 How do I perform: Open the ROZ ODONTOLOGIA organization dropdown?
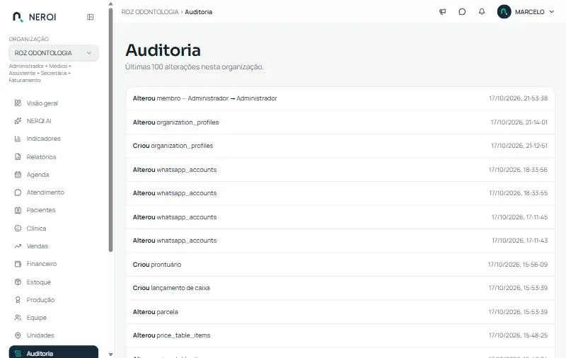coord(54,53)
